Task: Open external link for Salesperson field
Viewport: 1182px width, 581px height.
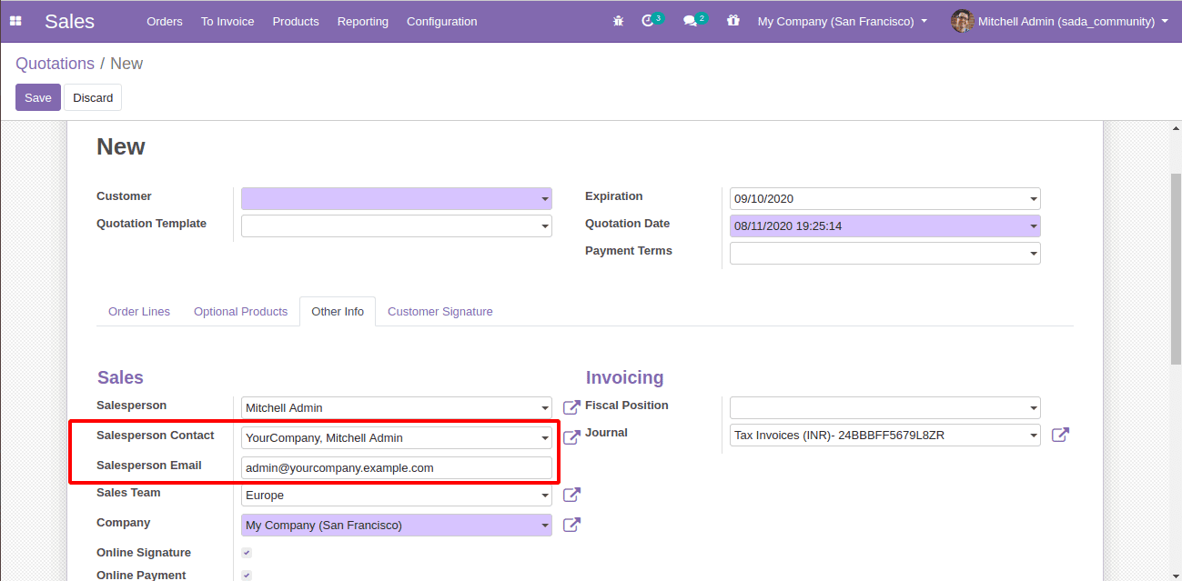Action: tap(571, 408)
